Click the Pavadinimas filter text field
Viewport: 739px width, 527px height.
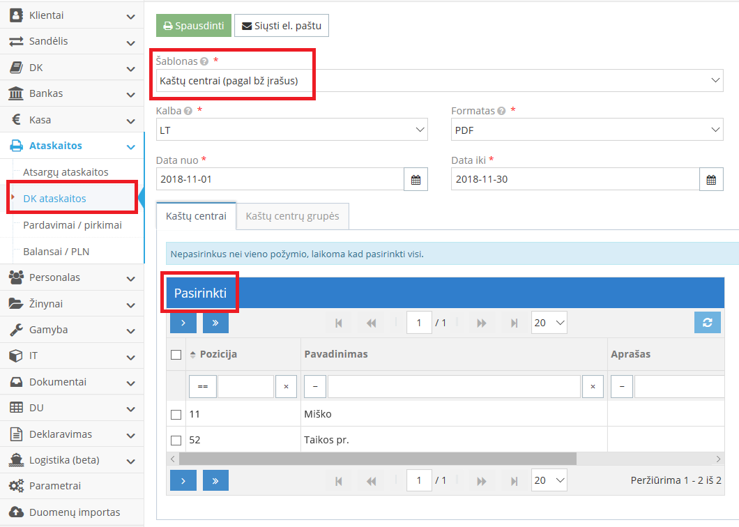pyautogui.click(x=454, y=386)
